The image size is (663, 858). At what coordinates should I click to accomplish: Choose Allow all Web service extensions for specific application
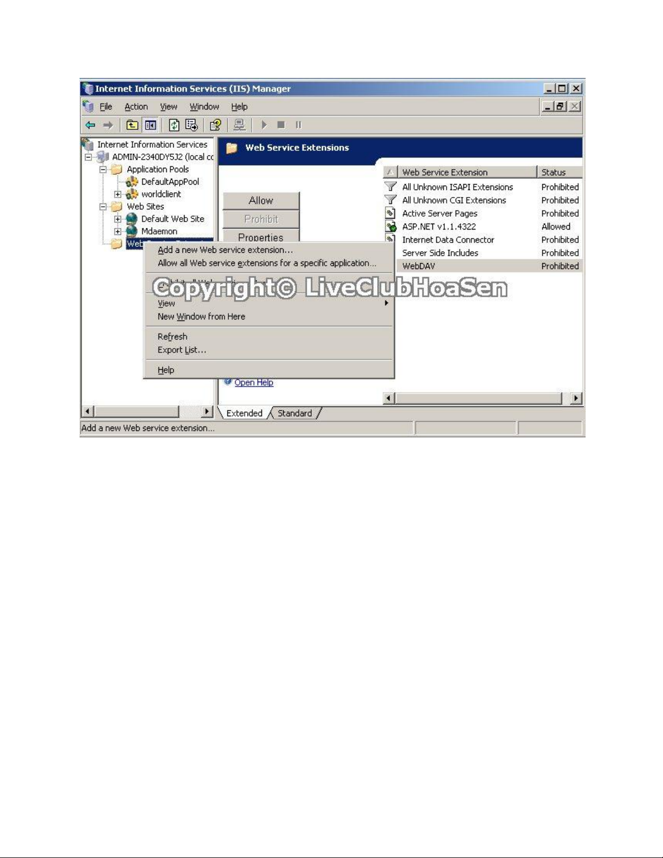coord(269,263)
